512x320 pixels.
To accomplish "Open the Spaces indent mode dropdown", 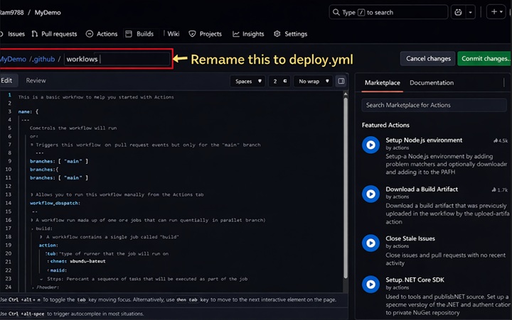I will pyautogui.click(x=248, y=81).
